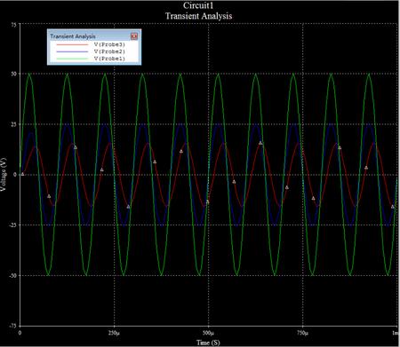Click the last triangle marker near 1m
400x347 pixels.
click(x=393, y=207)
